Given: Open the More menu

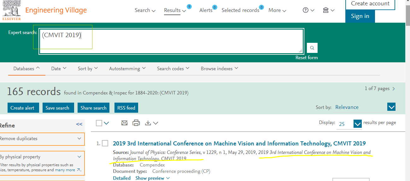Looking at the screenshot, I should click(278, 10).
